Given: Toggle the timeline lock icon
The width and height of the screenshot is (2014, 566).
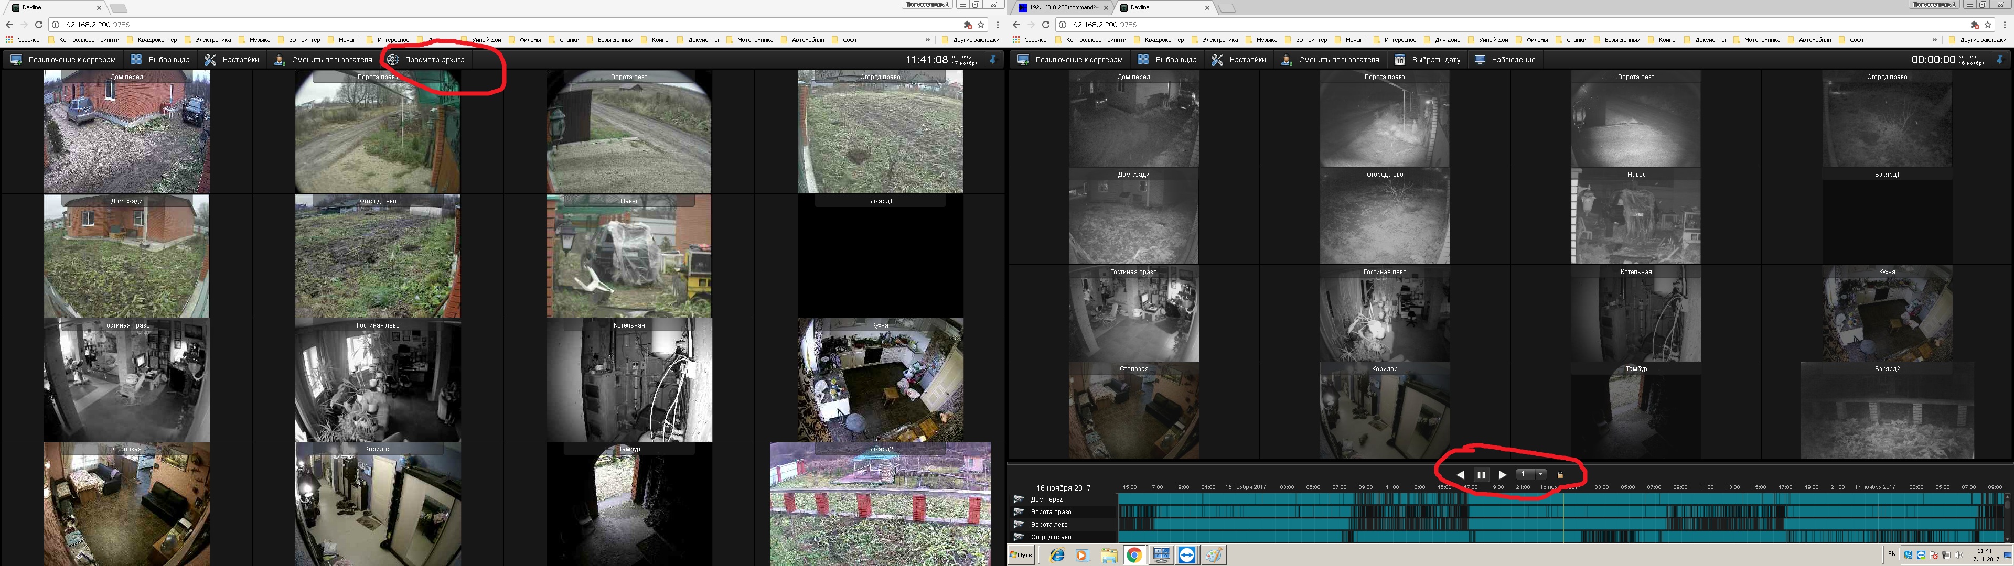Looking at the screenshot, I should [x=1560, y=474].
